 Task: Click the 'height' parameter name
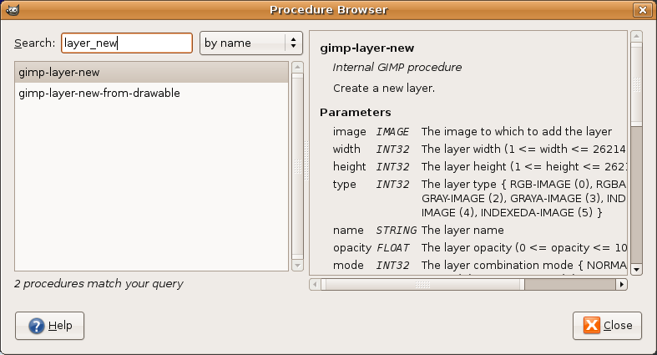[350, 167]
